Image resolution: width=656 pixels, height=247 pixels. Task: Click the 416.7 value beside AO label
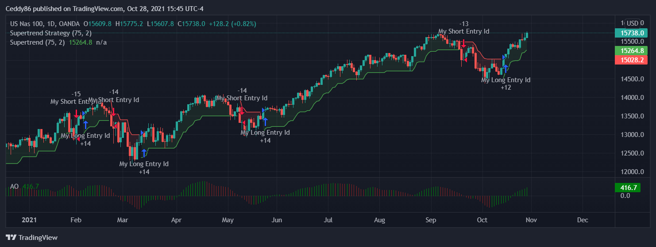(x=31, y=186)
